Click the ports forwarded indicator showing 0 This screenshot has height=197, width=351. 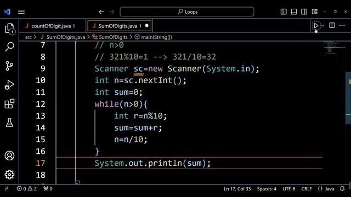pos(48,189)
